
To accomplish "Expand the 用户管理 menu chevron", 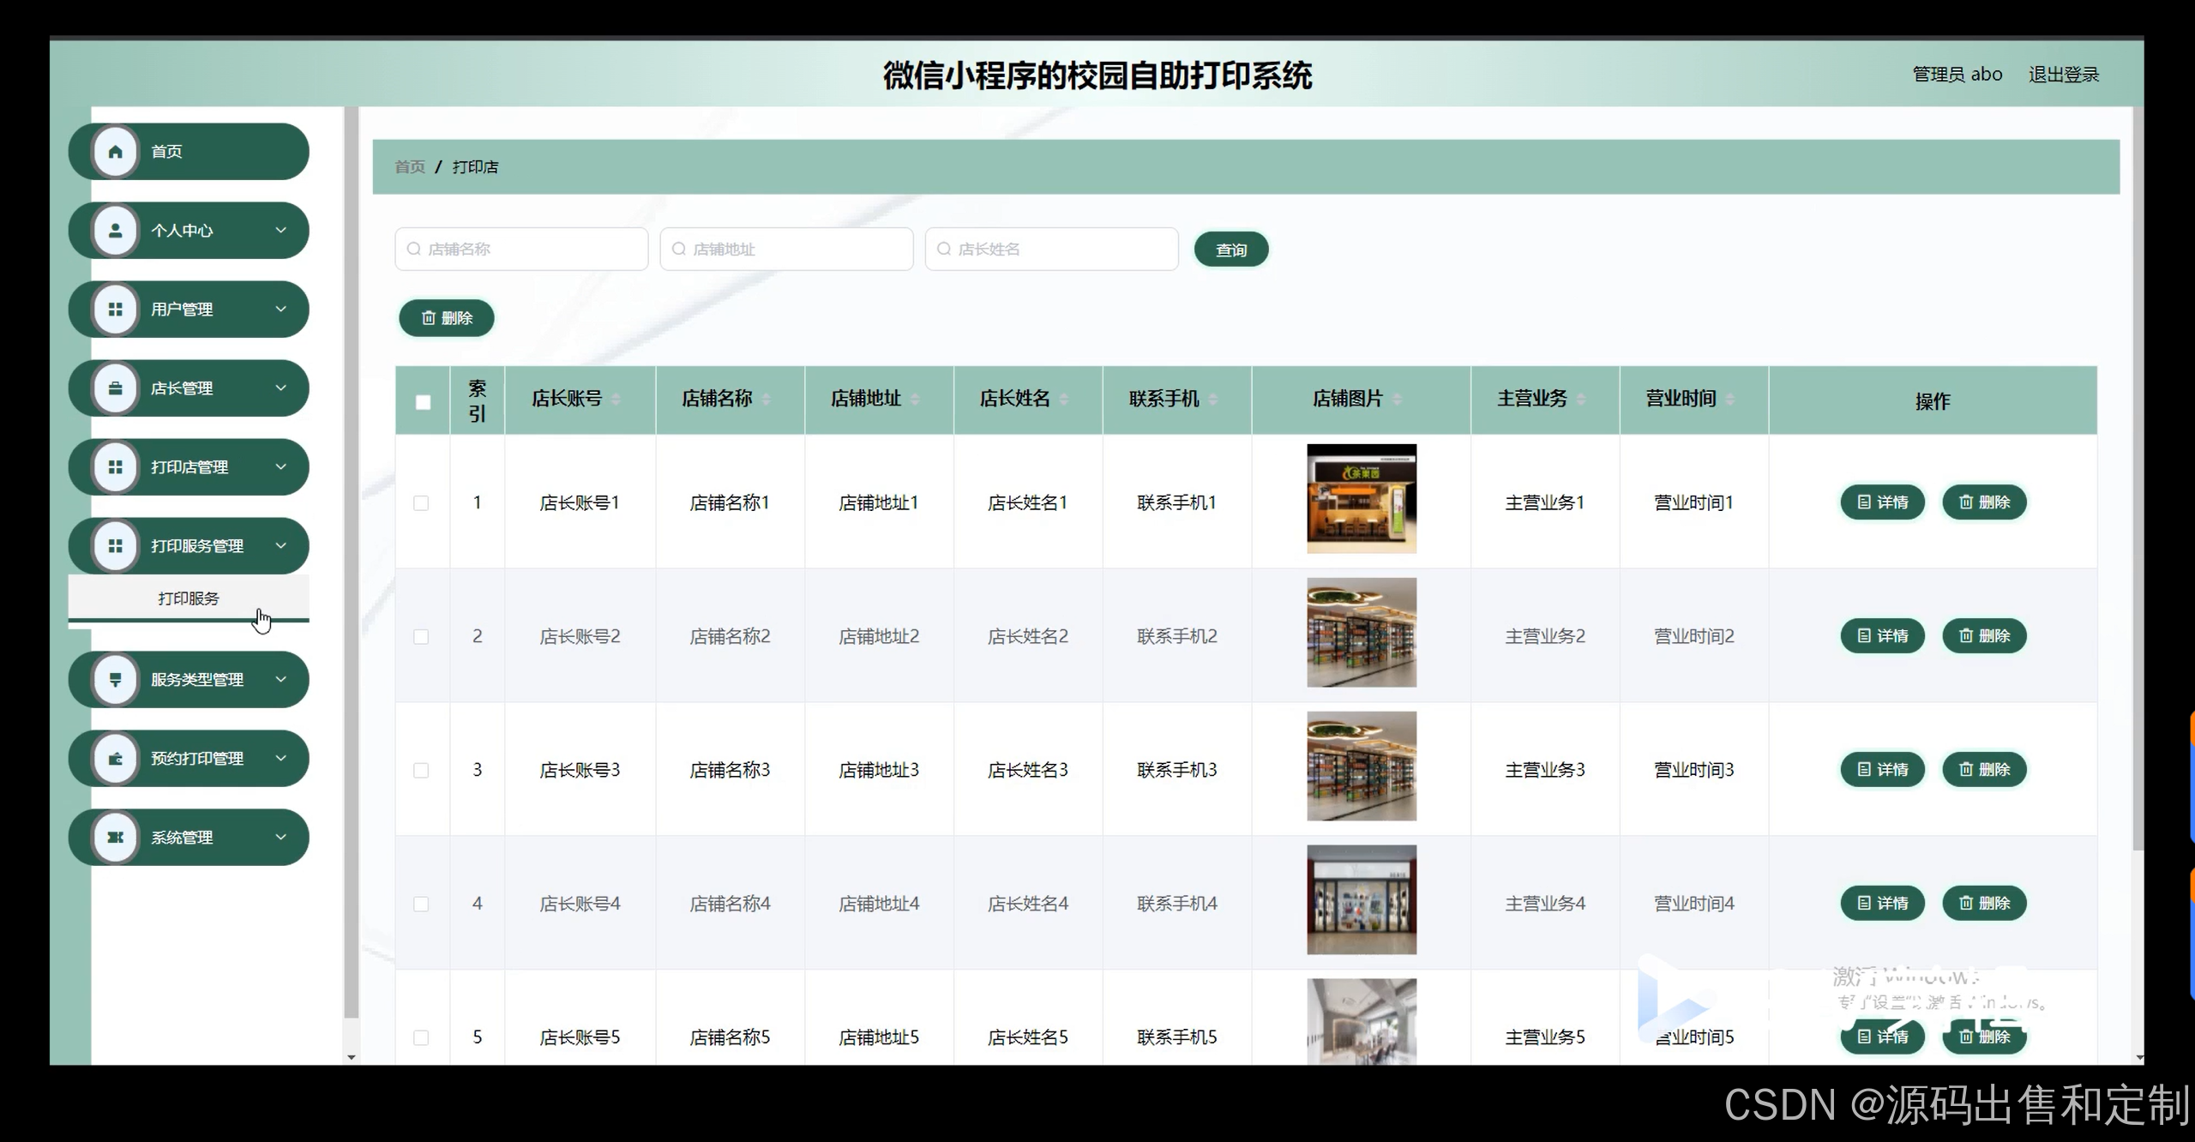I will [x=280, y=309].
